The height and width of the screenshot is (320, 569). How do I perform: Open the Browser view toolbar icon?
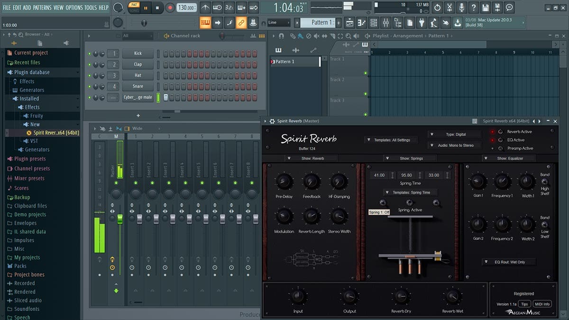(397, 23)
